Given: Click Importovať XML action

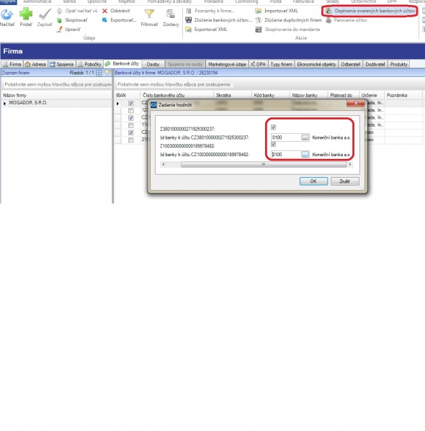Looking at the screenshot, I should pos(277,11).
